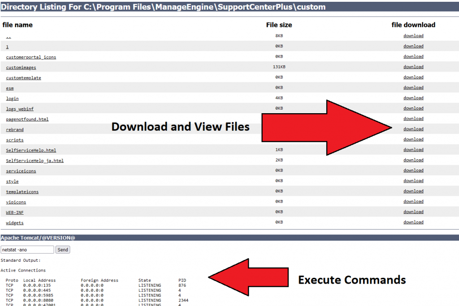Download the pagenotfound.html file
The height and width of the screenshot is (306, 459).
[x=413, y=119]
